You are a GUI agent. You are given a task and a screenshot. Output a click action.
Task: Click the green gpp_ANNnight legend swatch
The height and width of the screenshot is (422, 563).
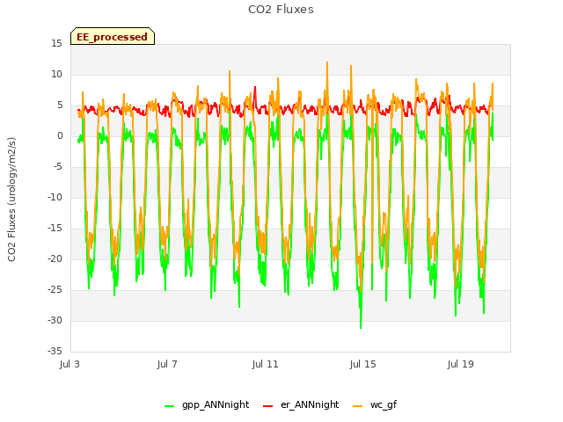coord(169,406)
